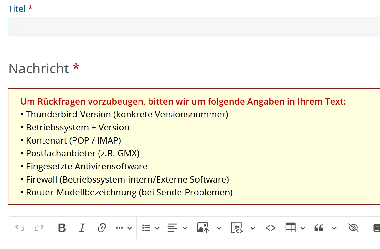Expand the text alignment dropdown arrow
380x249 pixels.
click(185, 228)
